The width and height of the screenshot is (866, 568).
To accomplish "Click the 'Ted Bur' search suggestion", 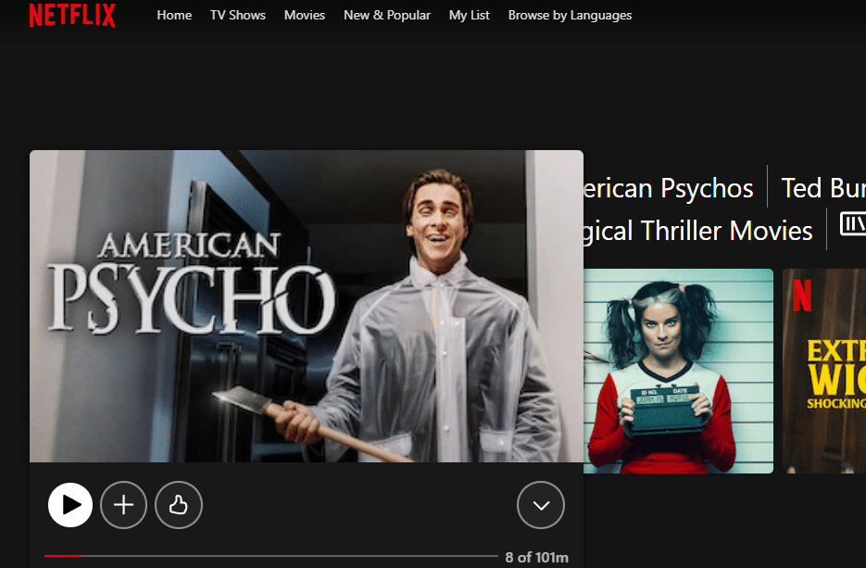I will pyautogui.click(x=823, y=188).
